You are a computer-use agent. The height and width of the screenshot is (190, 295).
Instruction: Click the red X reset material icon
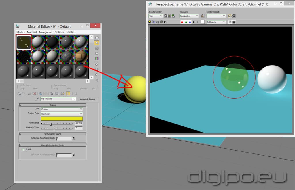[x=35, y=93]
